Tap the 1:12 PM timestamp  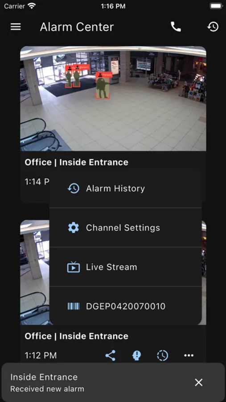tap(41, 356)
